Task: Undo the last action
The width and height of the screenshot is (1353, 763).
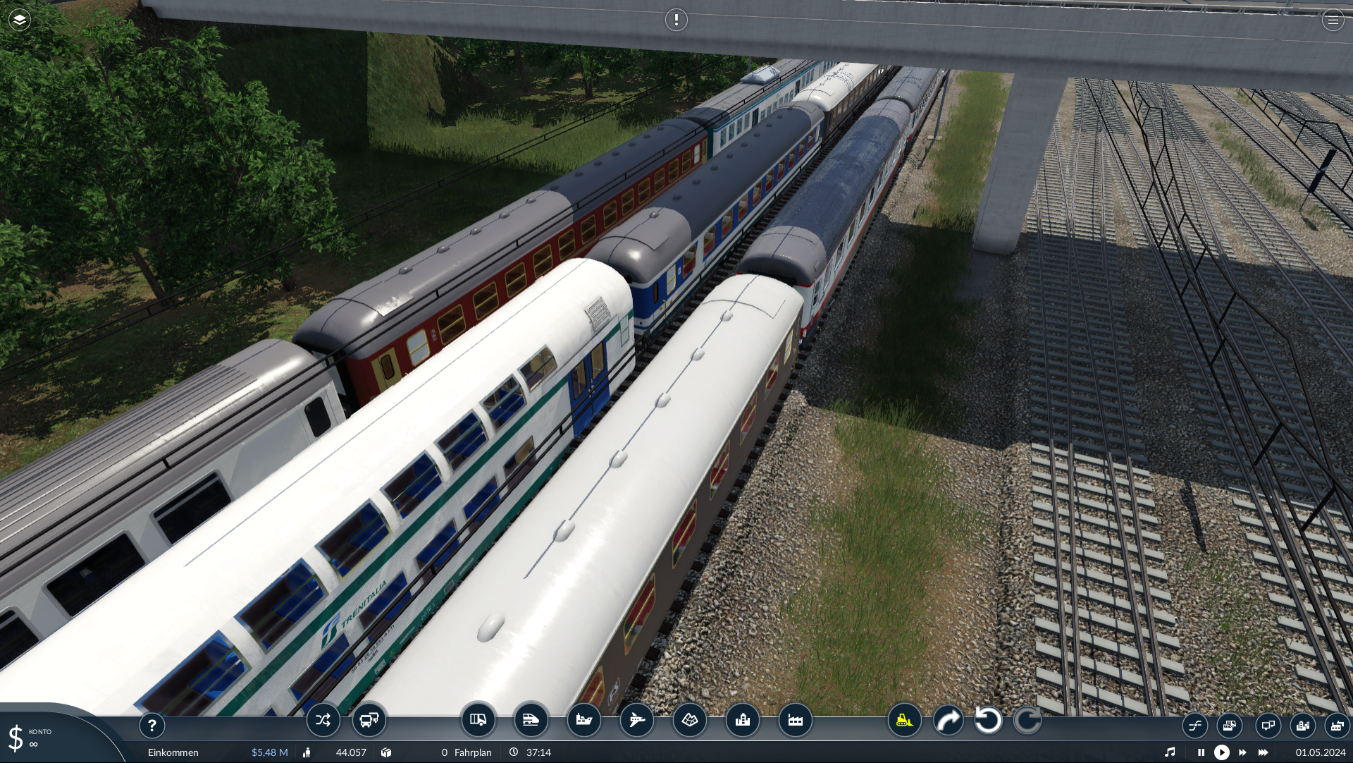Action: tap(988, 720)
